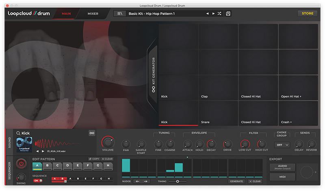The height and width of the screenshot is (191, 325).
Task: Click the Coarse tuning knob
Action: (x=170, y=144)
